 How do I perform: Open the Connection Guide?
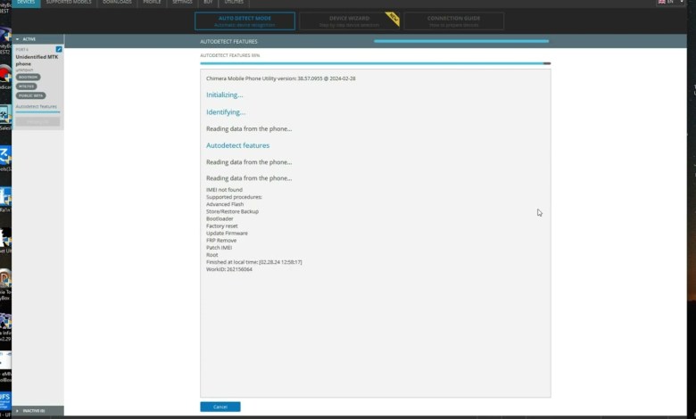[453, 21]
